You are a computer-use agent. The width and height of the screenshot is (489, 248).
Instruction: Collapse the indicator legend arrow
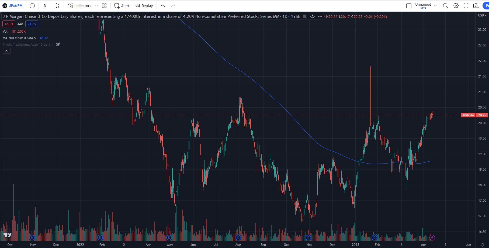(x=6, y=51)
